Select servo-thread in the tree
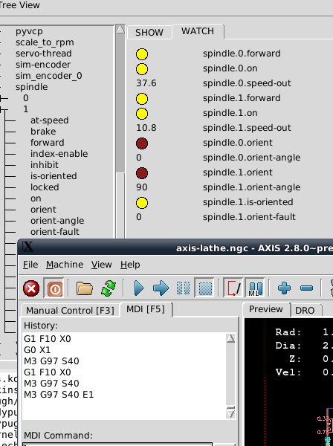The height and width of the screenshot is (446, 333). click(x=44, y=54)
